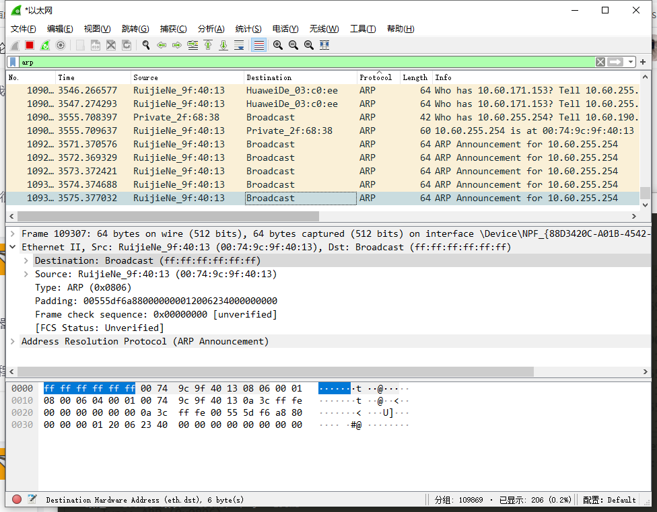
Task: Sort packets by Time column header
Action: click(93, 77)
